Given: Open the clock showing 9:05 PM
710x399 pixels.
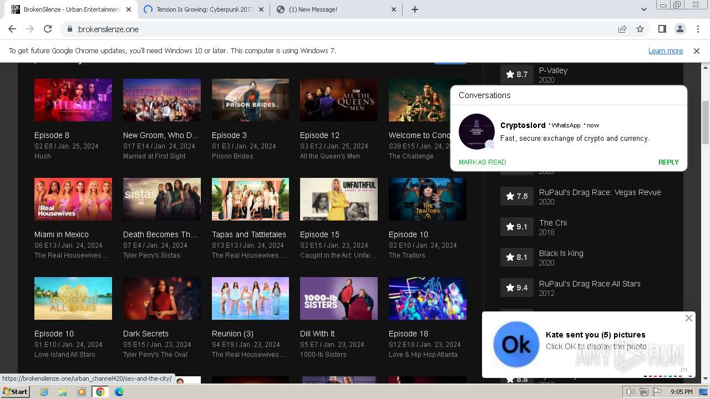Looking at the screenshot, I should pyautogui.click(x=682, y=392).
